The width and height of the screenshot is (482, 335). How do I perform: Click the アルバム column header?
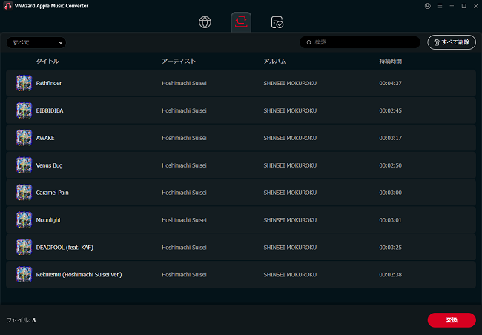click(x=275, y=62)
